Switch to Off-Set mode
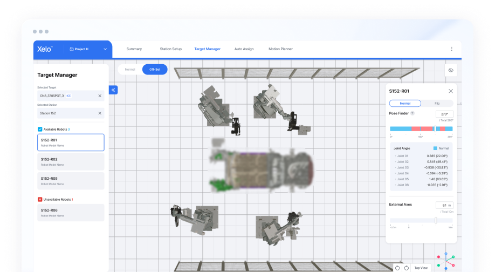 (x=155, y=70)
